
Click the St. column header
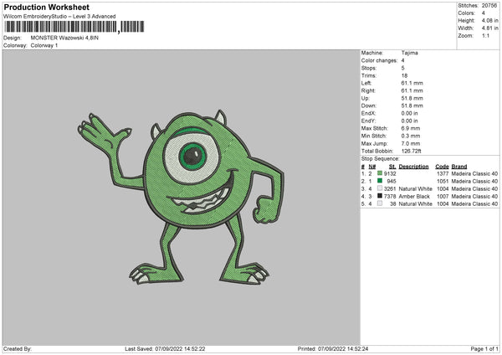coord(392,167)
